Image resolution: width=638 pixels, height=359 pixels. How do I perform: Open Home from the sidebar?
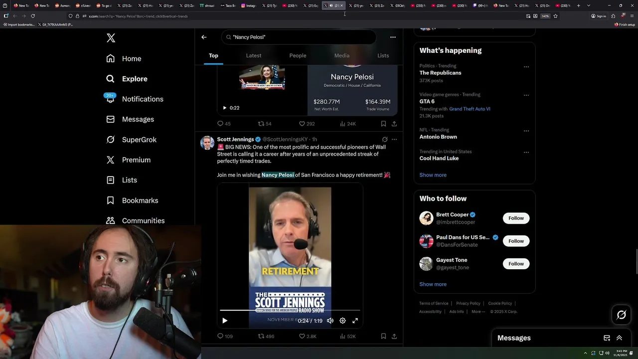[124, 58]
